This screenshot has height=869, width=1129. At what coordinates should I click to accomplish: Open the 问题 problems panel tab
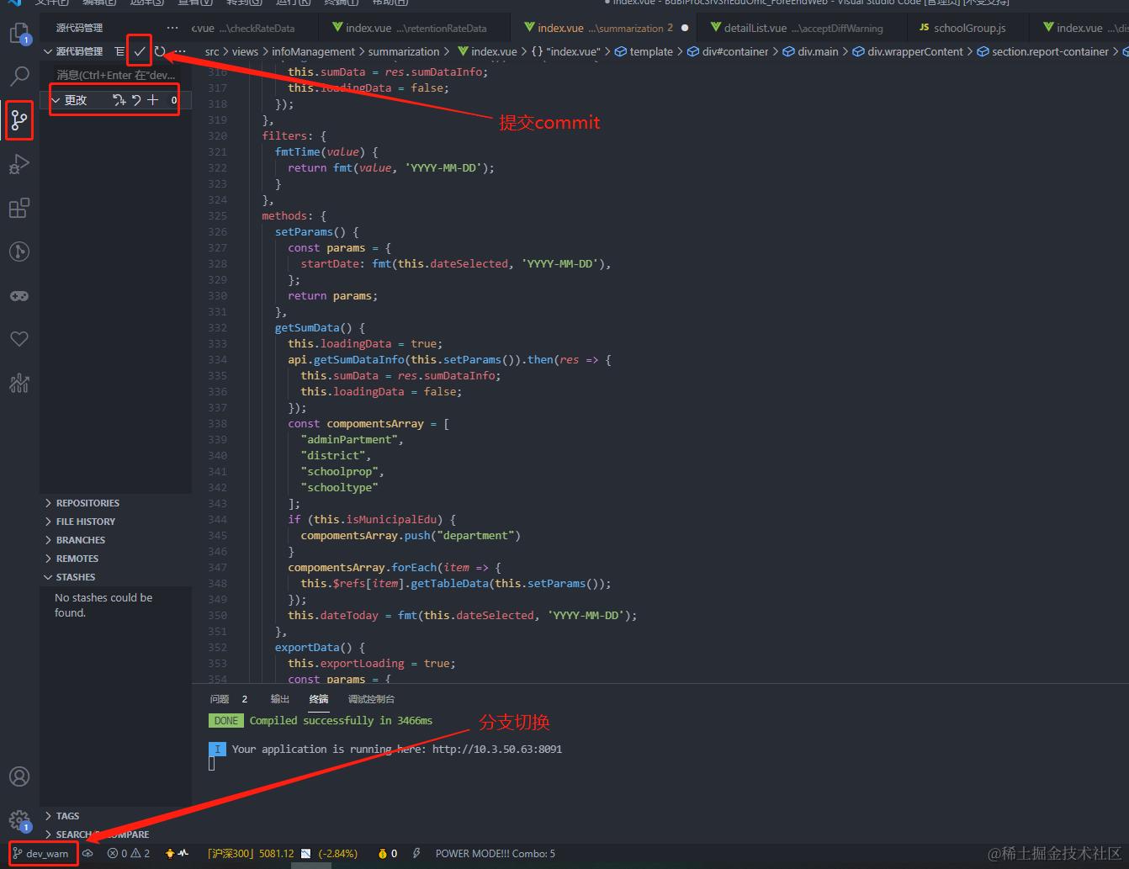[x=220, y=699]
